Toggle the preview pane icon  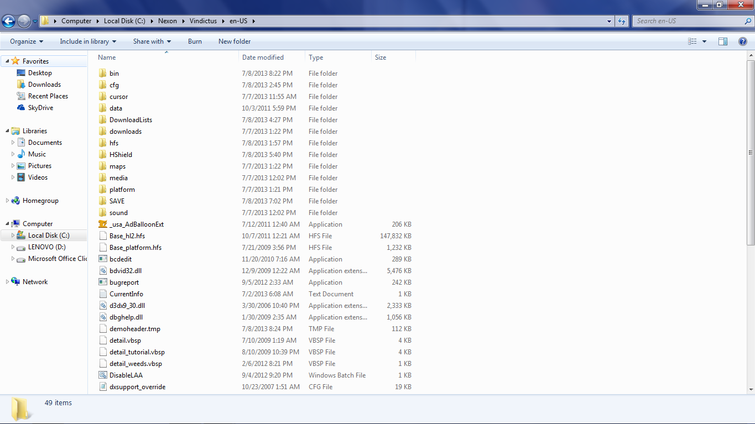[723, 41]
